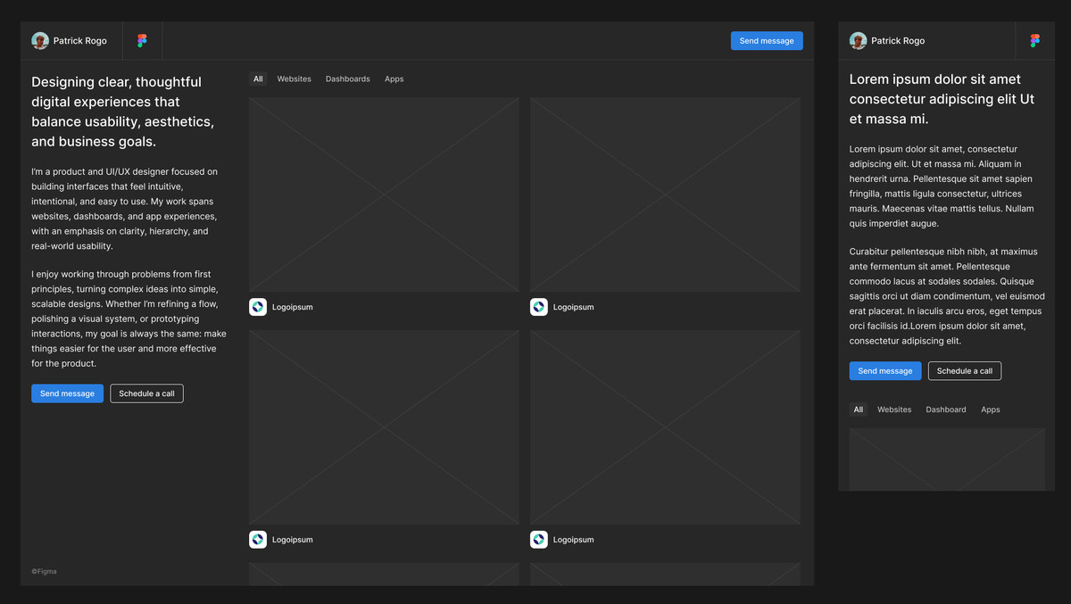Click heading 'Designing clear, thoughtful digital experiences'
Image resolution: width=1071 pixels, height=604 pixels.
123,112
